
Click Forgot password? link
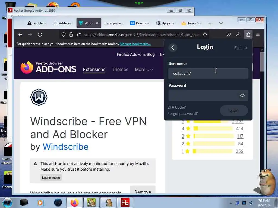pyautogui.click(x=182, y=113)
